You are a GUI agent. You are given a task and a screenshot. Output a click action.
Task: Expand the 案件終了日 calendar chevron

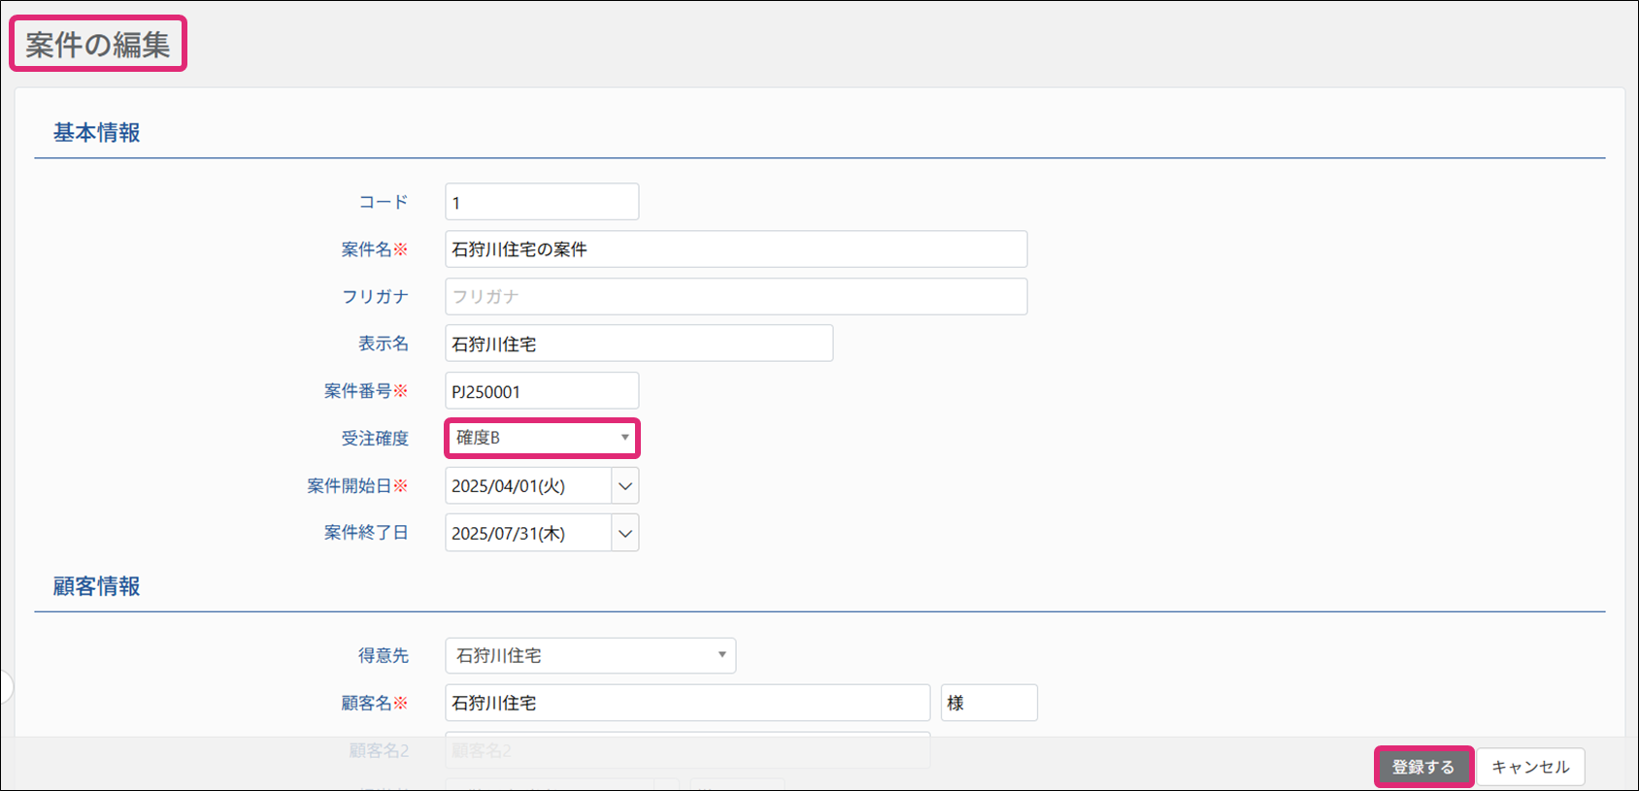[625, 533]
